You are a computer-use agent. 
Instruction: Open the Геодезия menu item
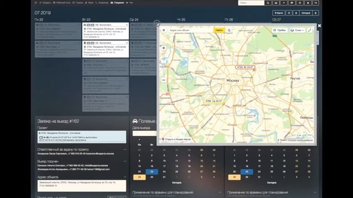click(117, 3)
